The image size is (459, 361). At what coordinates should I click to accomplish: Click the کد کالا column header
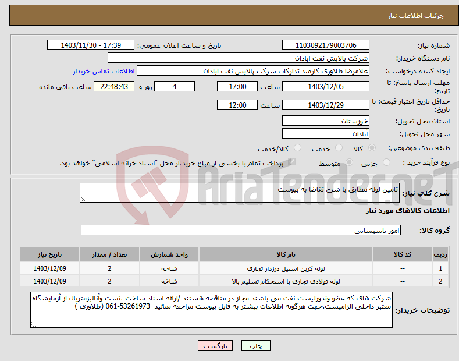coord(403,254)
